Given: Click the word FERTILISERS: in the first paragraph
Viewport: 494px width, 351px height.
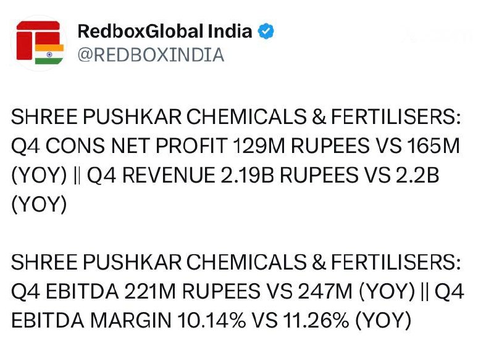Looking at the screenshot, I should click(396, 117).
